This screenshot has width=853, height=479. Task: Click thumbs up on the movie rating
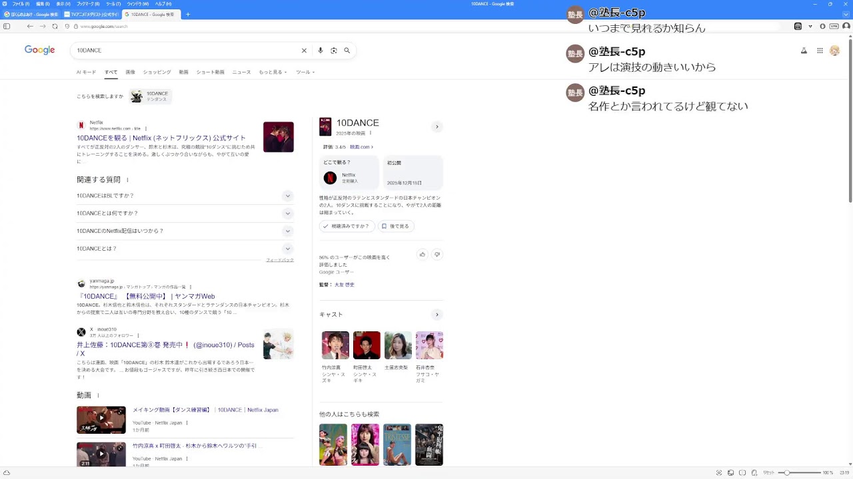click(x=422, y=254)
